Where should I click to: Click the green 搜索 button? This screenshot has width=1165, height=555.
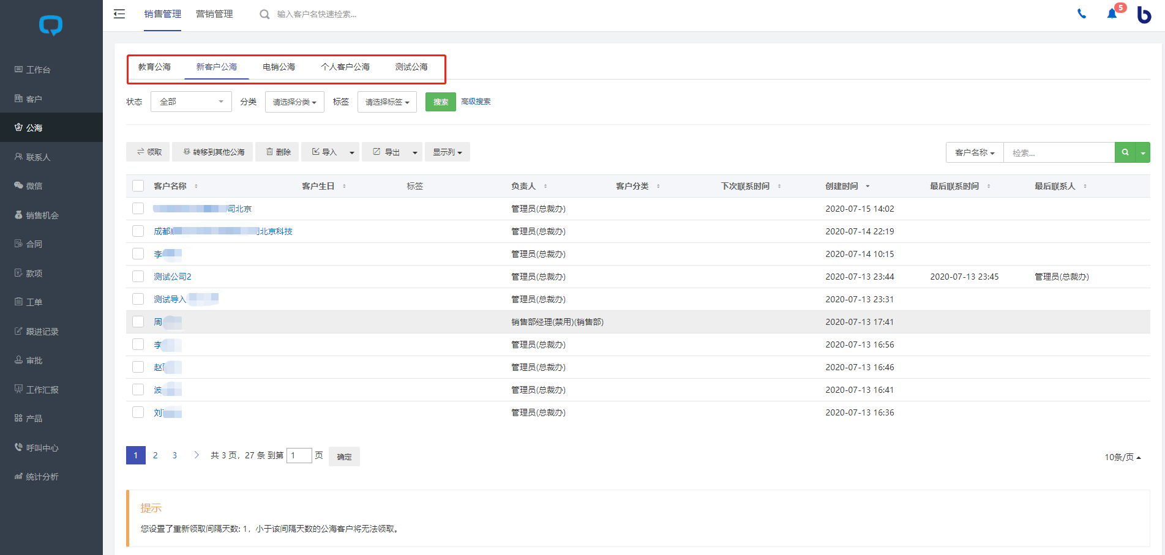[x=440, y=102]
